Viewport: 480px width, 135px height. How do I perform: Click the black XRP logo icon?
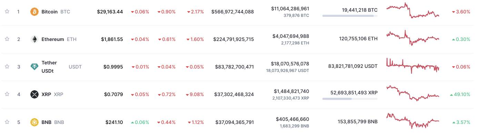34,94
